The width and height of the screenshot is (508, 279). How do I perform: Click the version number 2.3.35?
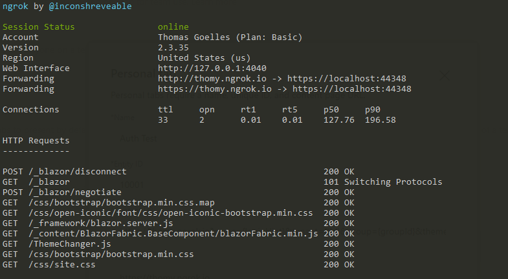pos(173,48)
